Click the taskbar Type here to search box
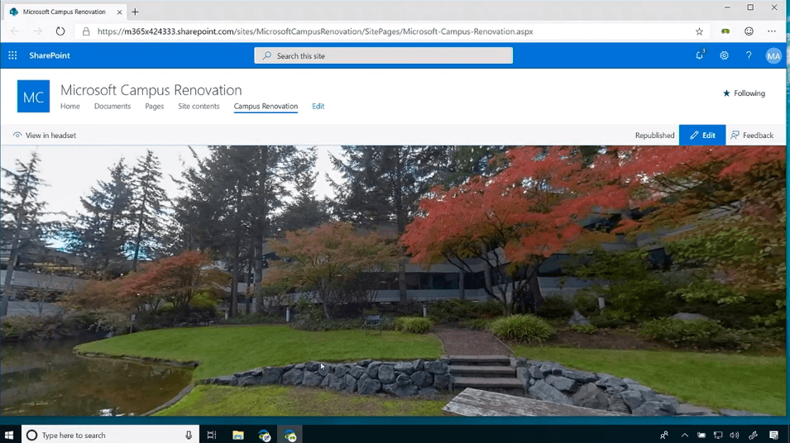This screenshot has height=443, width=790. pyautogui.click(x=110, y=435)
